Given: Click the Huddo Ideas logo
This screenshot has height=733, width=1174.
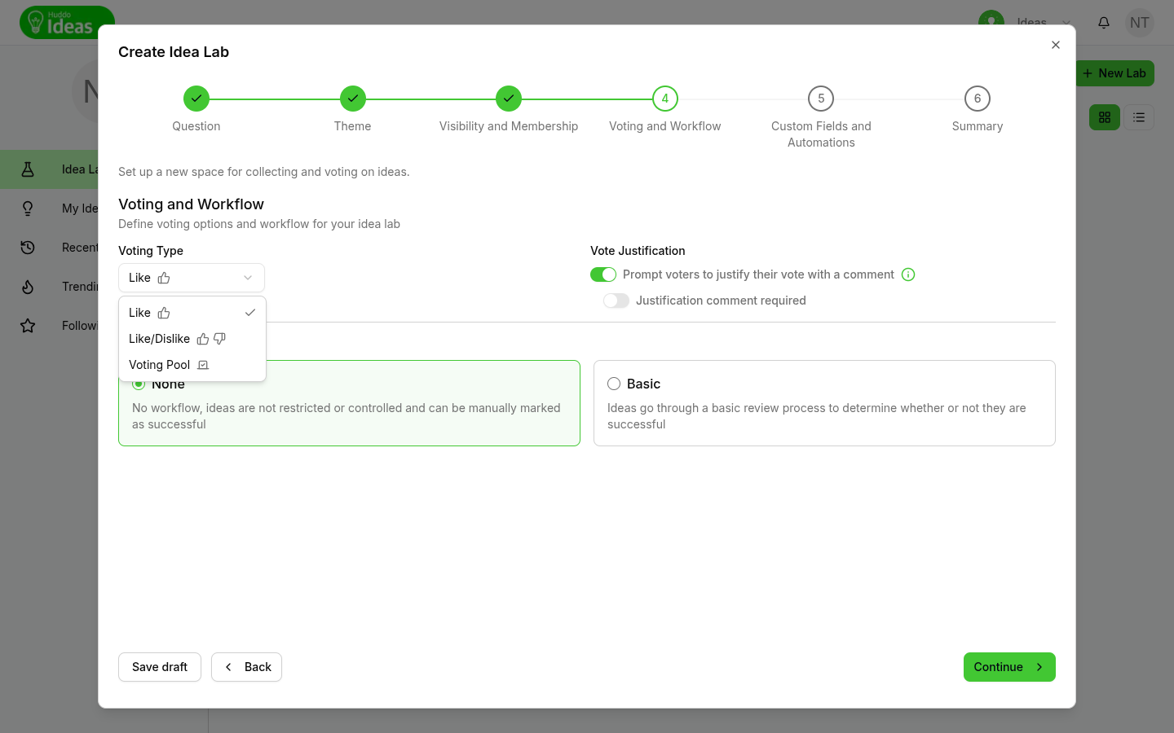Looking at the screenshot, I should pyautogui.click(x=67, y=22).
